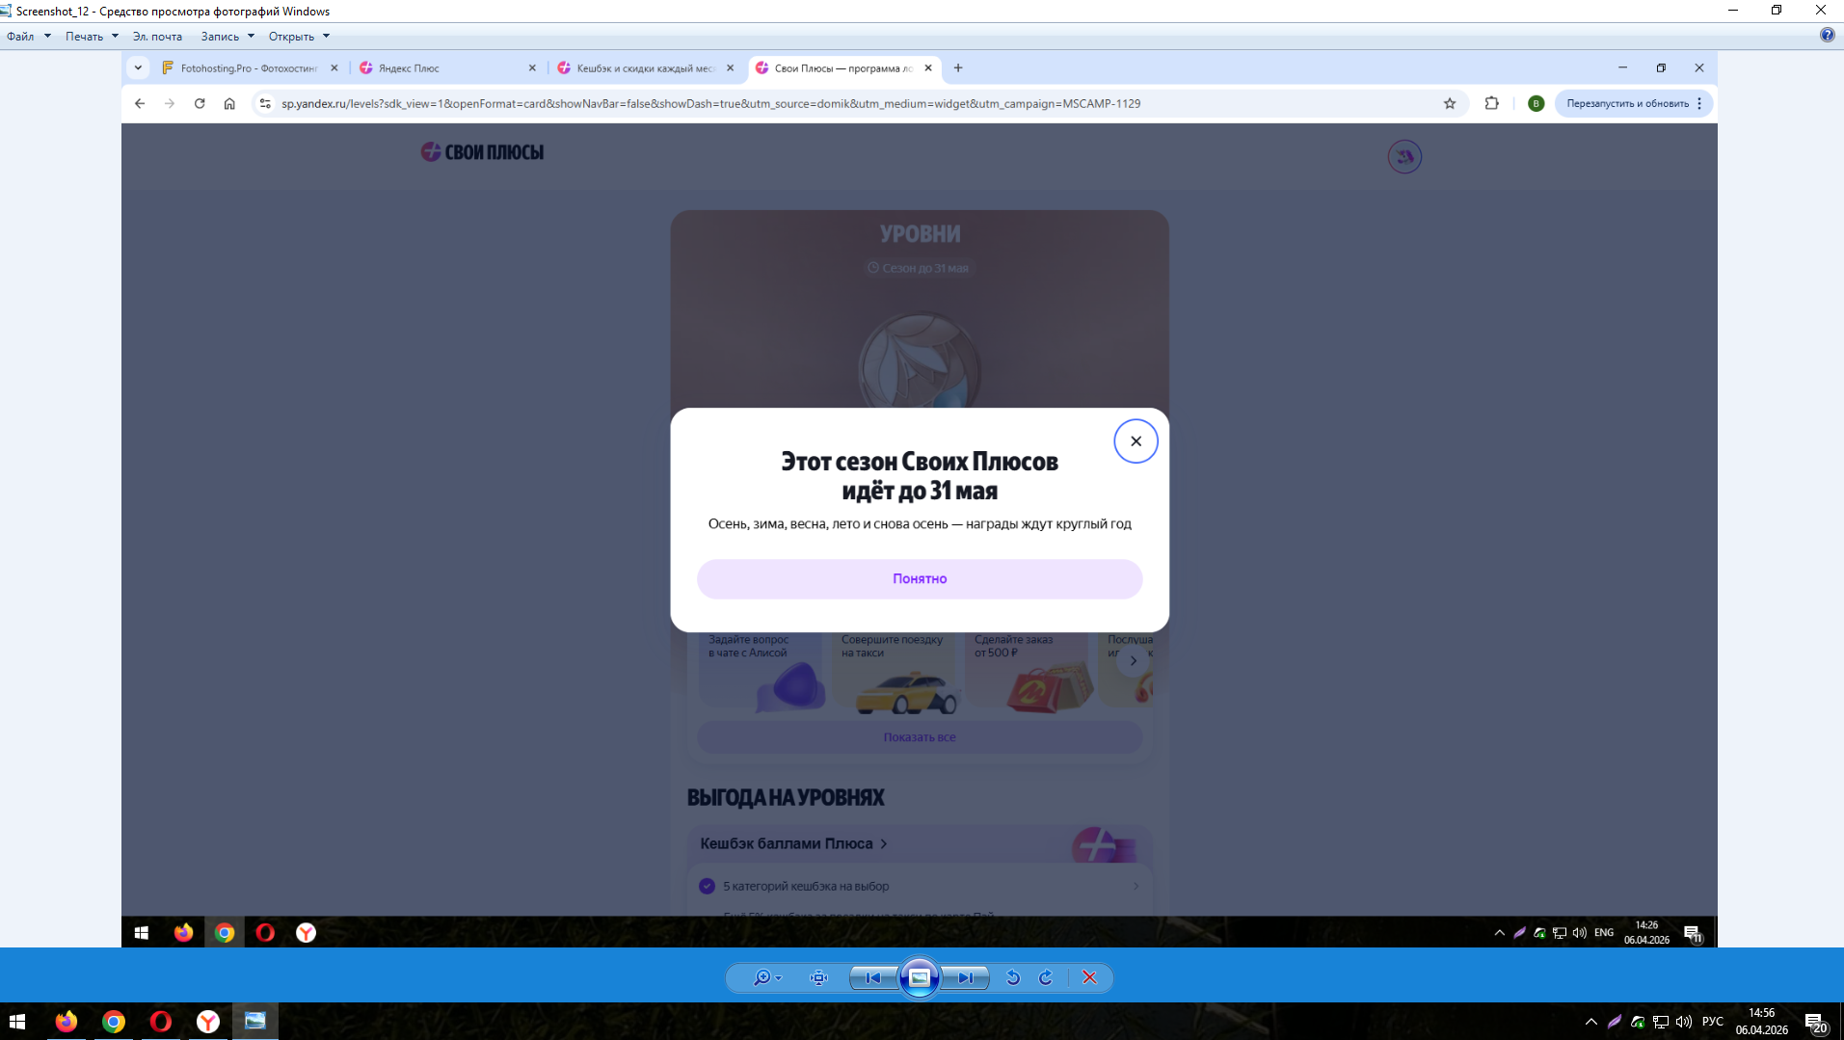Start the slideshow with the round center button
This screenshot has height=1040, width=1844.
[x=920, y=978]
